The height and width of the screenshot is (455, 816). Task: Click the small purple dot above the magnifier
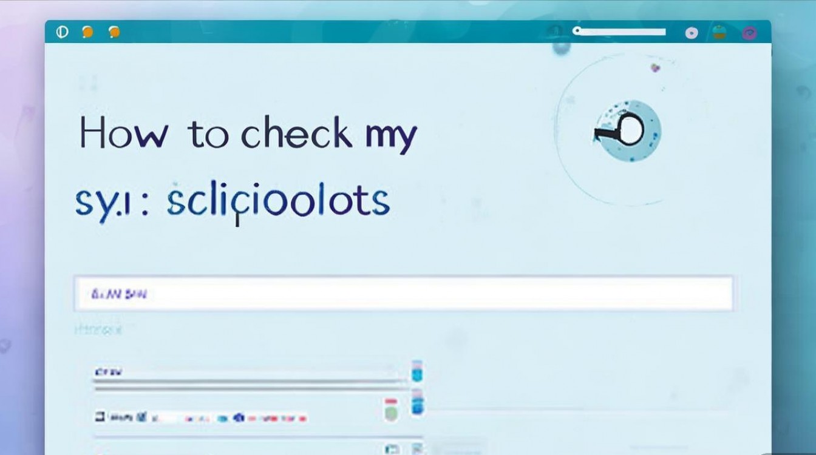click(655, 68)
